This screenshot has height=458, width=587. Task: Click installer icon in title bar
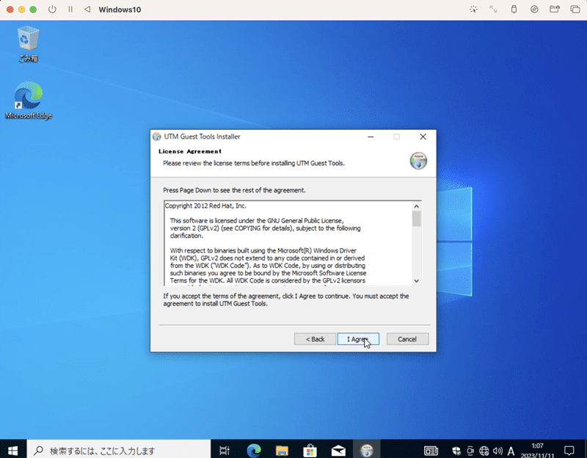click(157, 137)
